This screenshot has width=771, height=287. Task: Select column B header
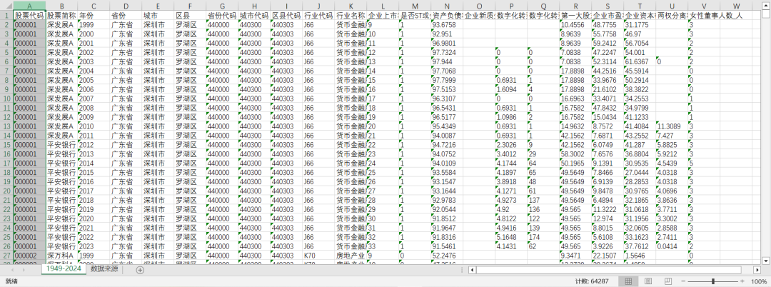61,6
